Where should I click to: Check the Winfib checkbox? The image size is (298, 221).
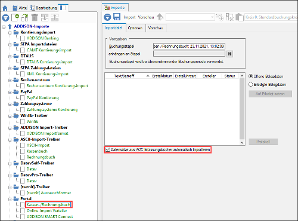(x=23, y=121)
